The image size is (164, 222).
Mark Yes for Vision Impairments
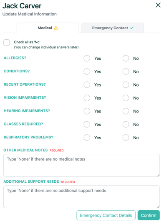coord(87,98)
